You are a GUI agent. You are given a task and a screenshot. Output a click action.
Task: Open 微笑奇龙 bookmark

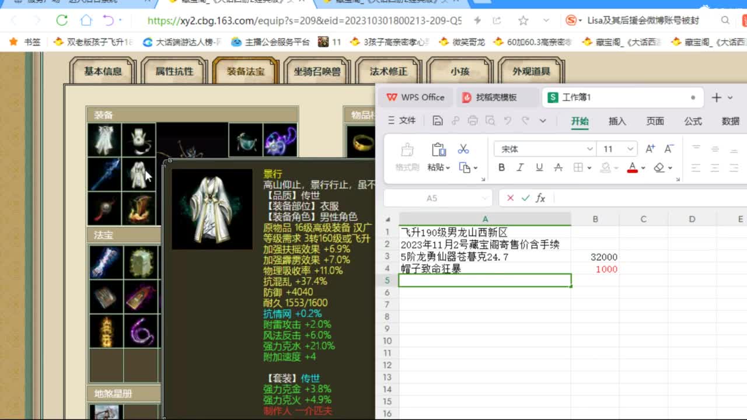coord(462,42)
